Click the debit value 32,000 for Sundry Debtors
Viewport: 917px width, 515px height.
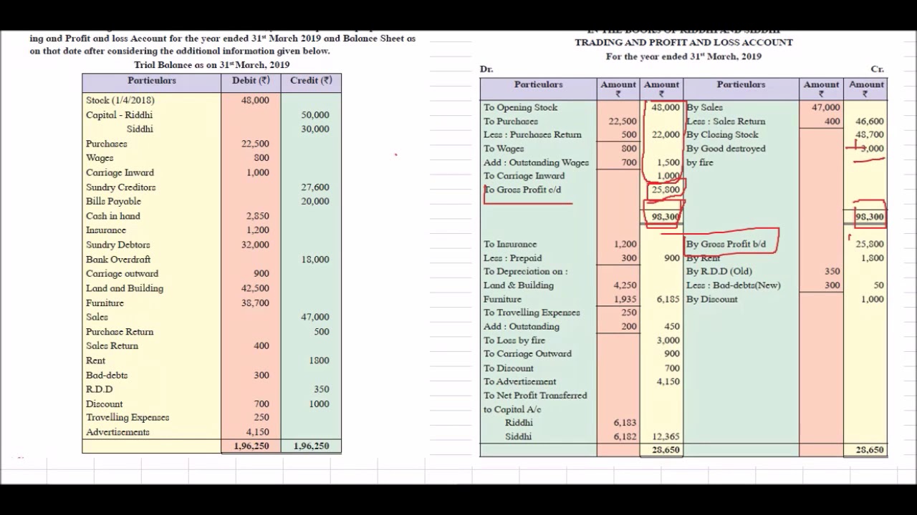(x=255, y=245)
